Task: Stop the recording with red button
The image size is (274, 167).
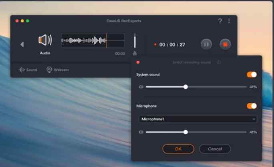Action: point(225,44)
